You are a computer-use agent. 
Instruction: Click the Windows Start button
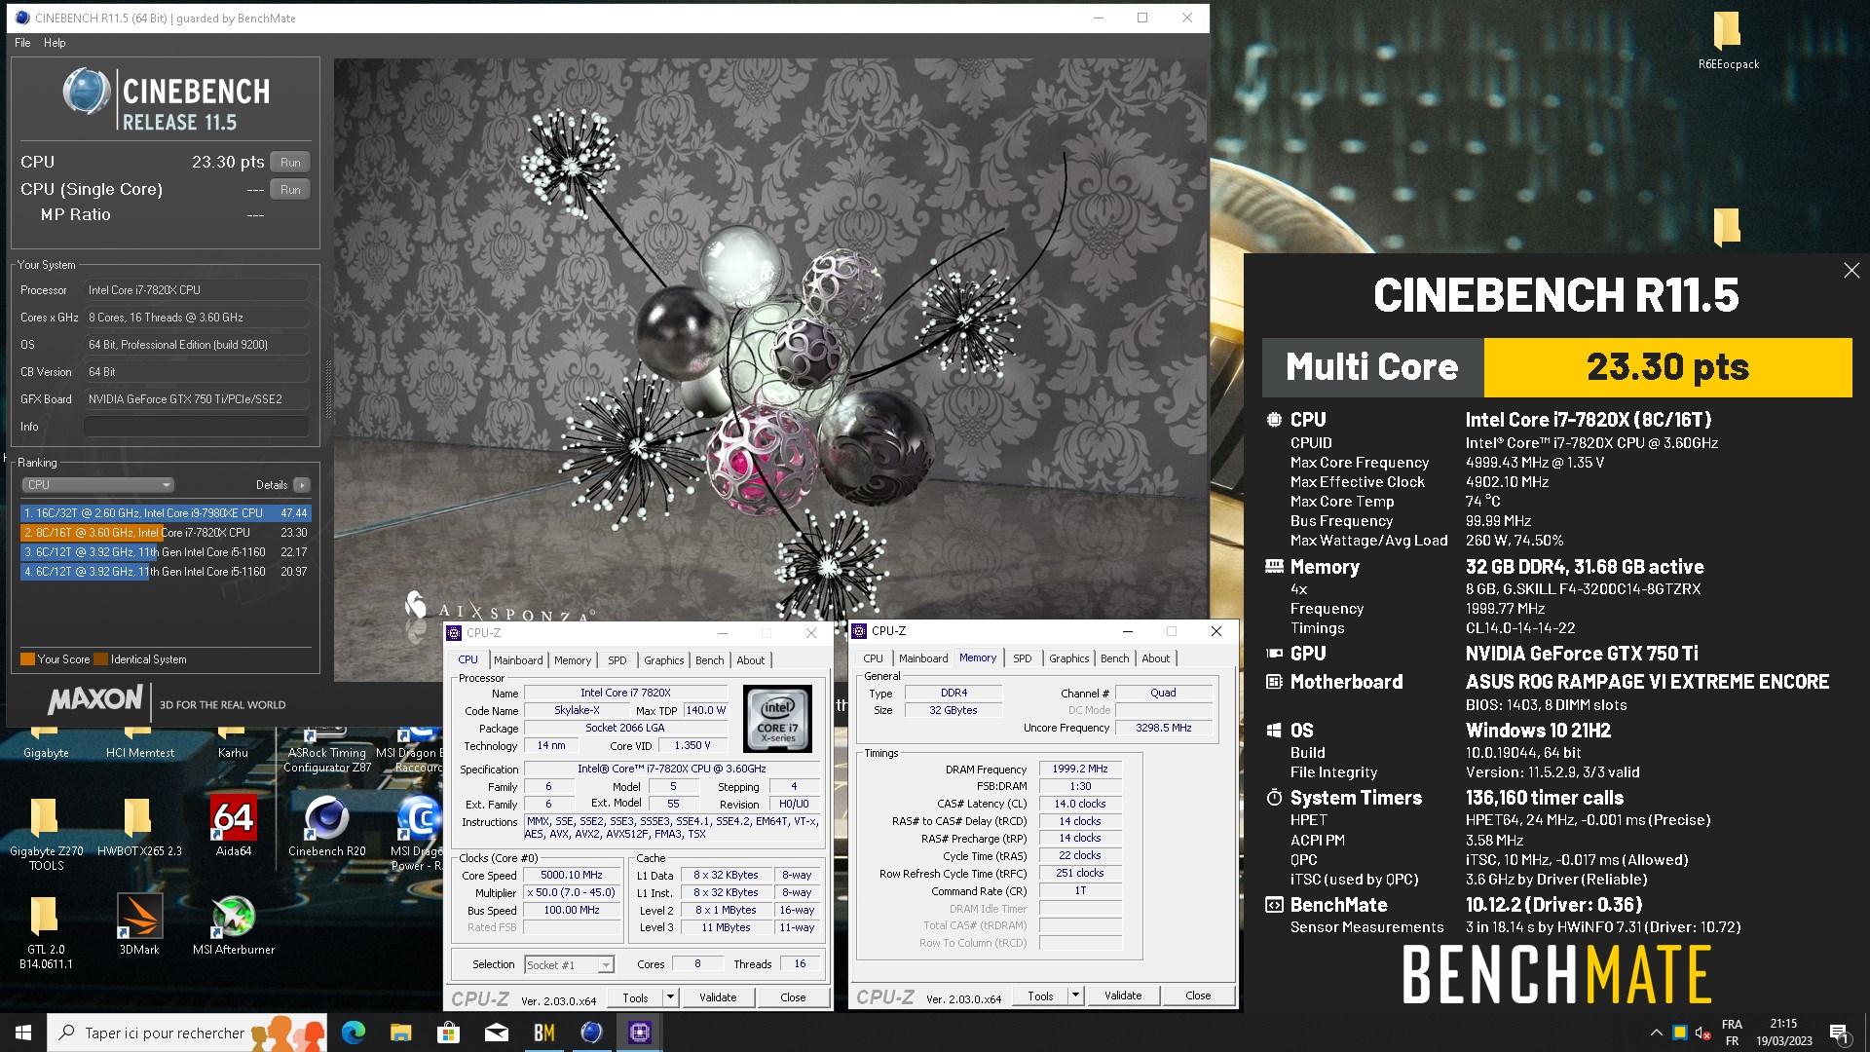coord(23,1033)
